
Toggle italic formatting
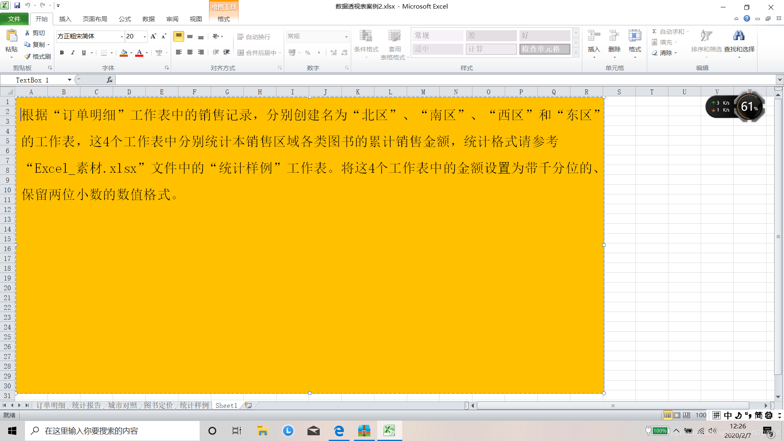click(73, 53)
